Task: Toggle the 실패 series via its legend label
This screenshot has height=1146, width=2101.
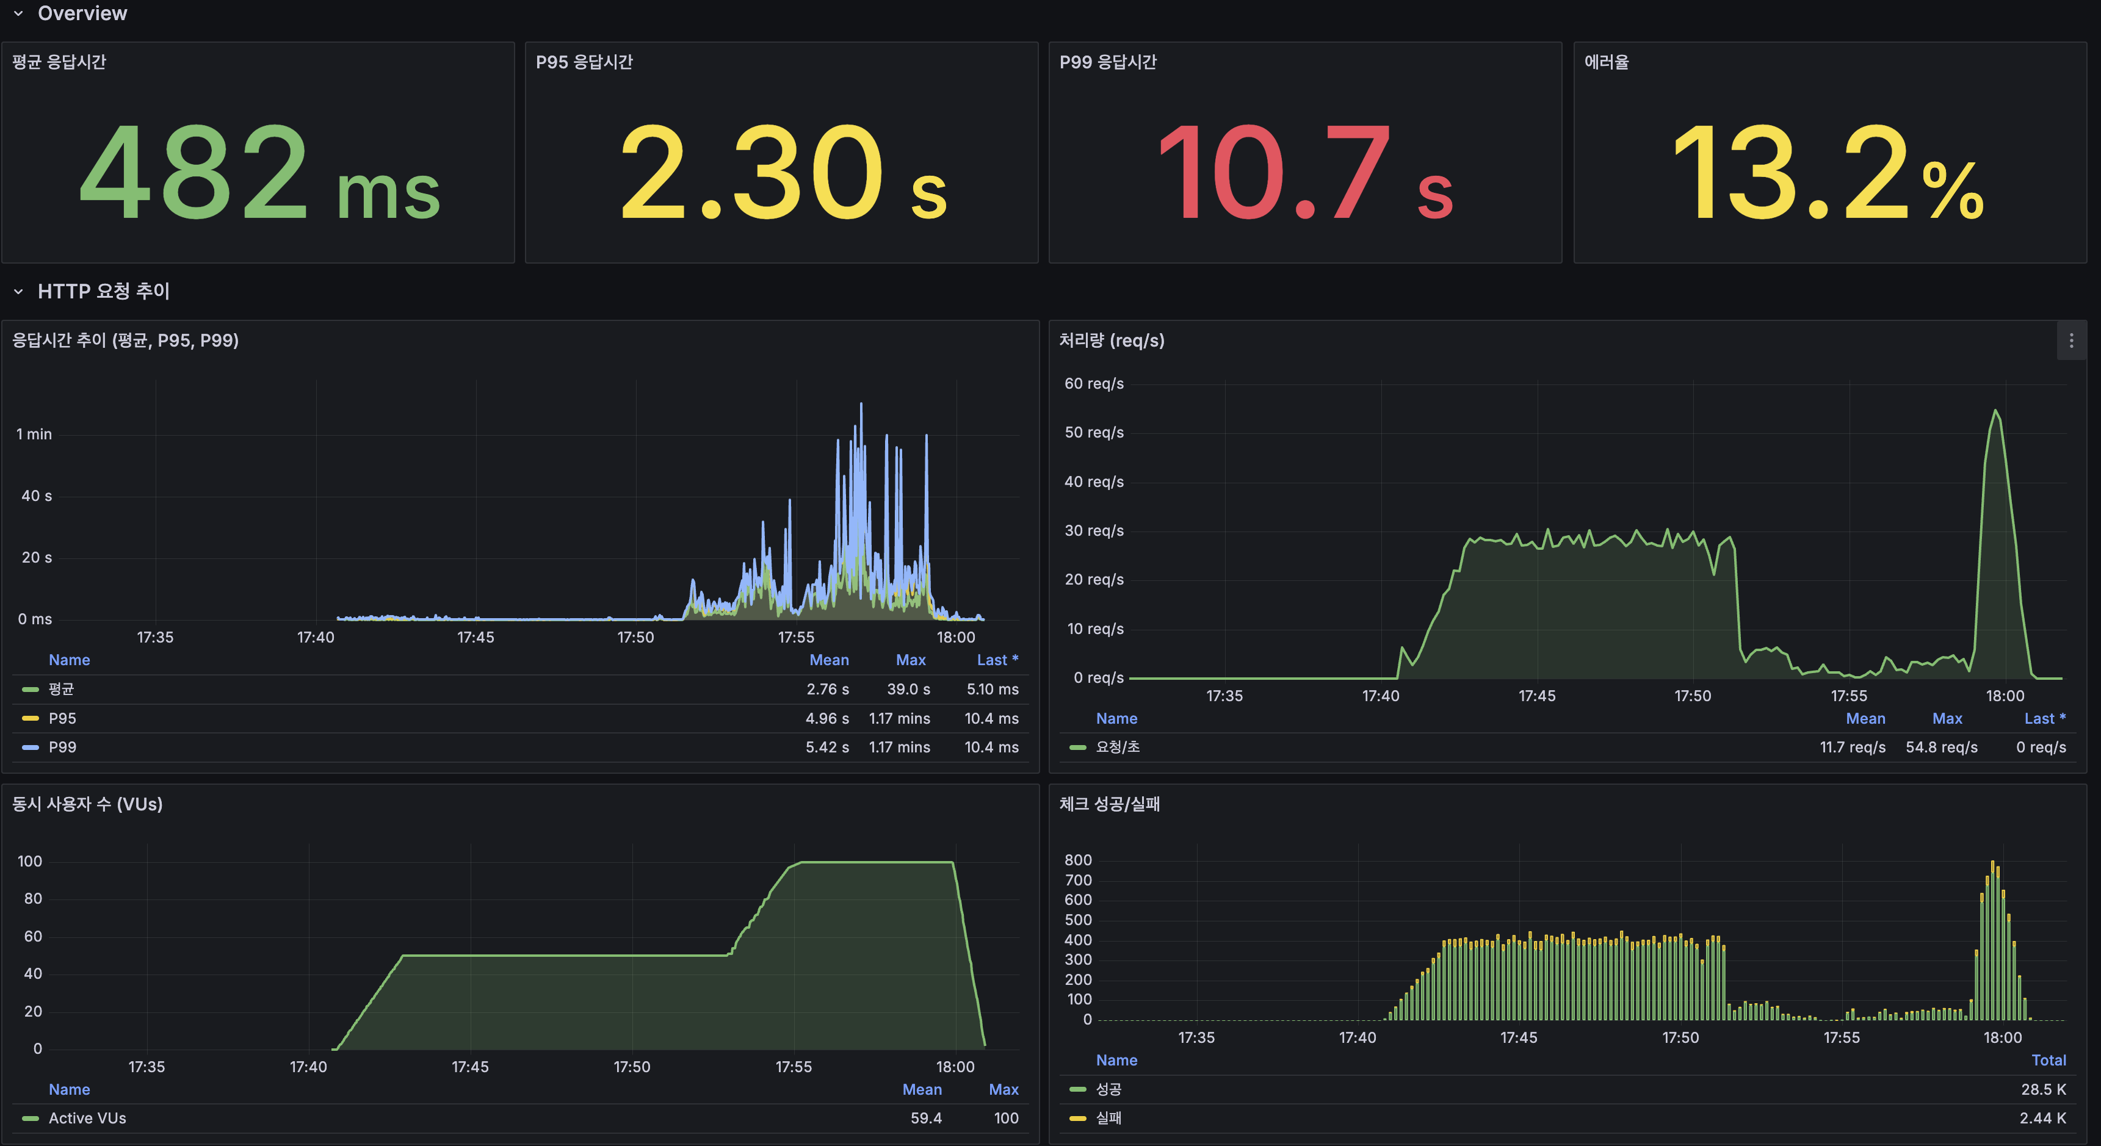Action: (1109, 1119)
